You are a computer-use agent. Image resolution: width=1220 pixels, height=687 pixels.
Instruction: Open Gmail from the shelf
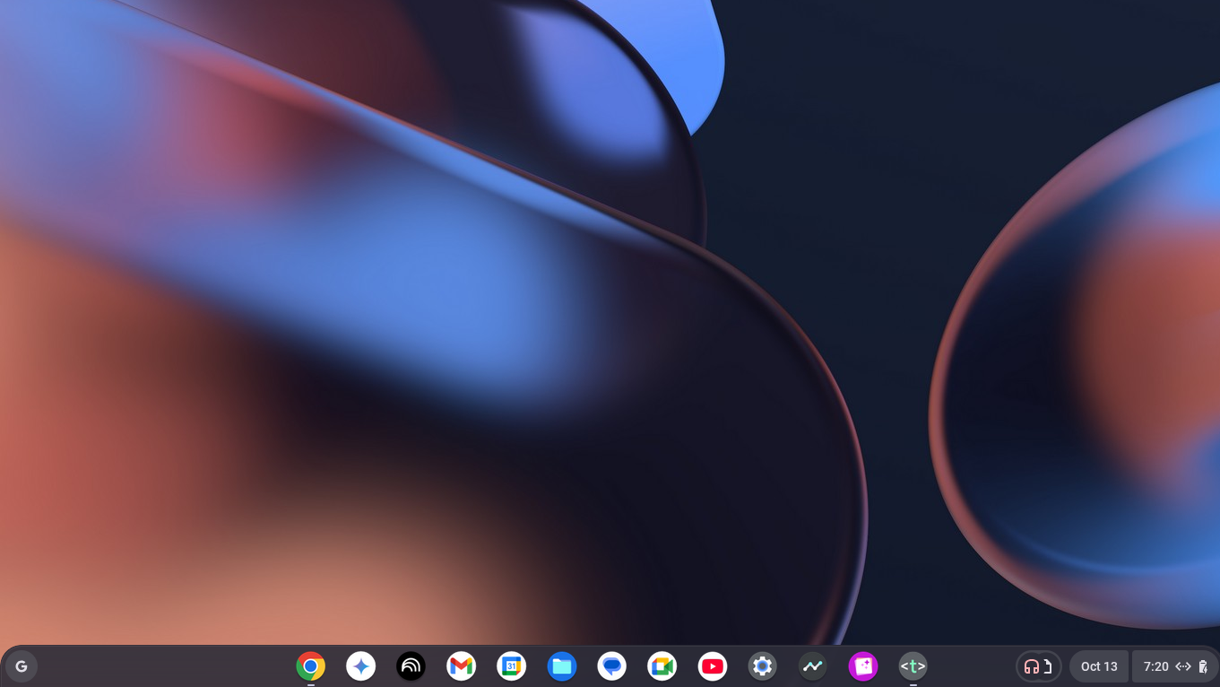462,666
